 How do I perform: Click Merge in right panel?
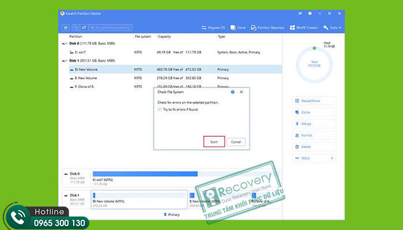[314, 124]
